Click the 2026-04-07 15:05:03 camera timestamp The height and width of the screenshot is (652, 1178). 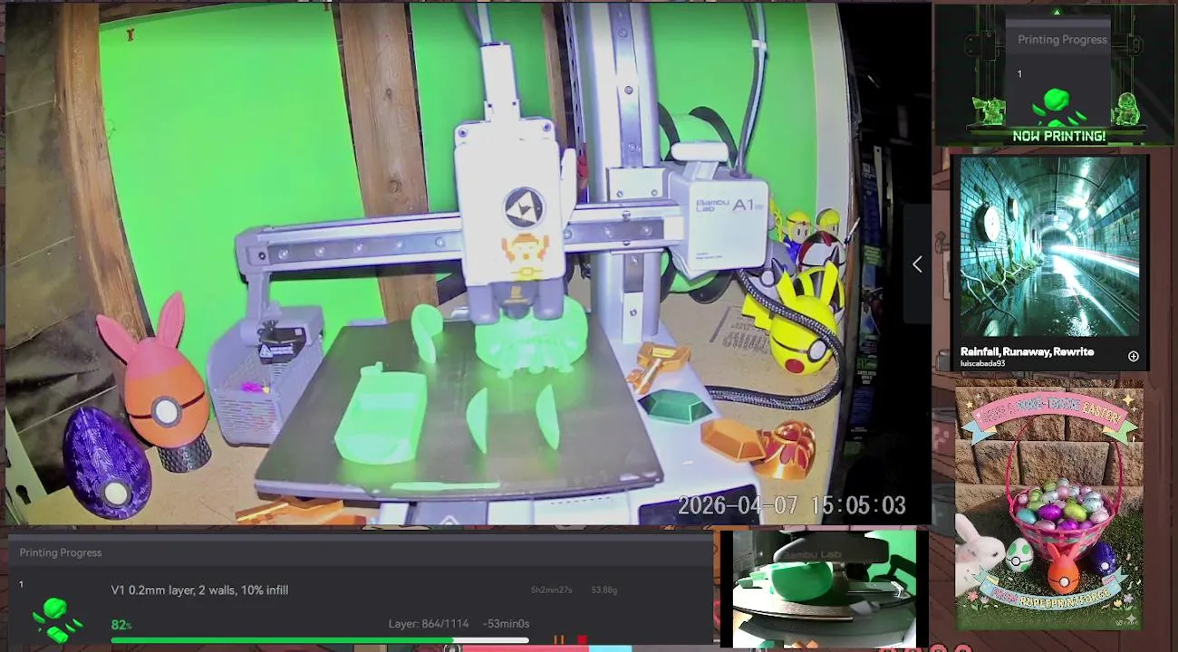tap(792, 505)
